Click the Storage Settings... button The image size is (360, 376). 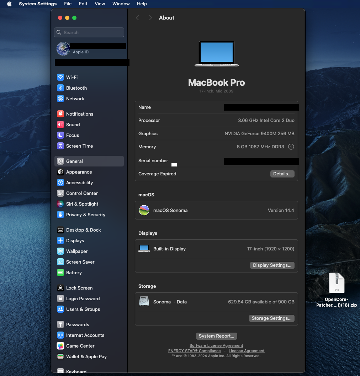tap(272, 318)
